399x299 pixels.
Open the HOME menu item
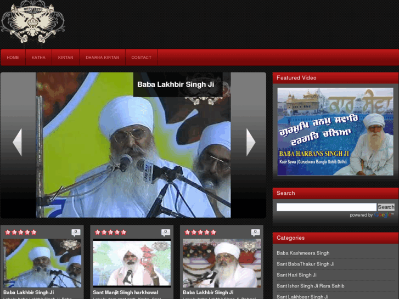click(13, 58)
